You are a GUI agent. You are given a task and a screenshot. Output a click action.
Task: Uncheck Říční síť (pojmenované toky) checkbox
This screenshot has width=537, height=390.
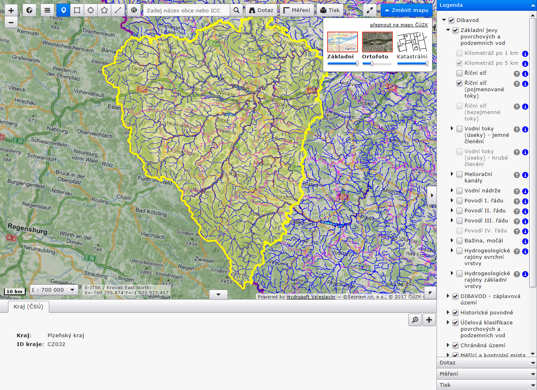(459, 83)
